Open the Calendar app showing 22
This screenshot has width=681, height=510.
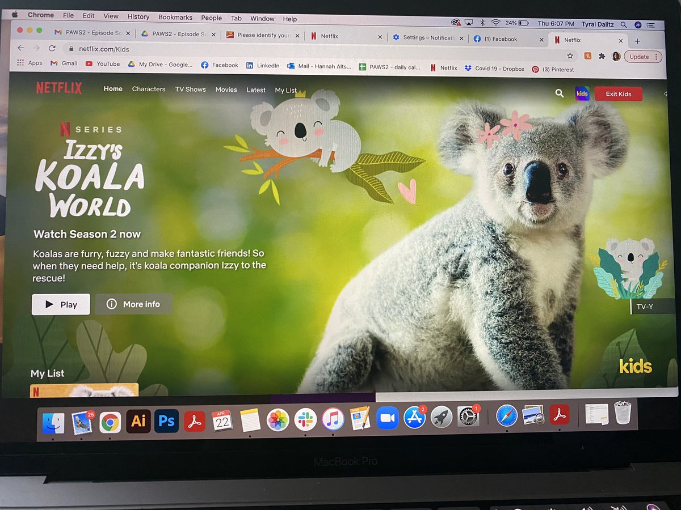point(222,421)
